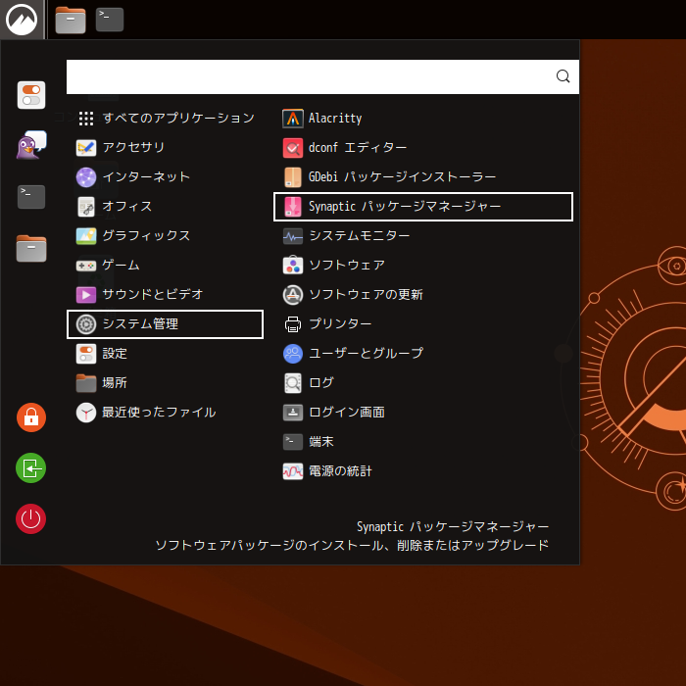Image resolution: width=686 pixels, height=686 pixels.
Task: Log out with the green button
Action: (31, 468)
